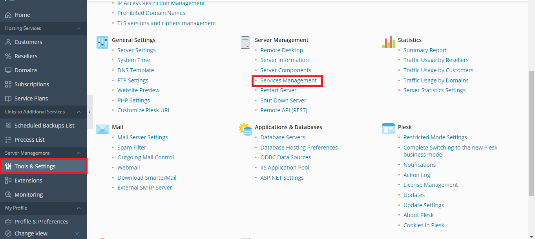Click TLS versions and ciphers management link

point(167,23)
